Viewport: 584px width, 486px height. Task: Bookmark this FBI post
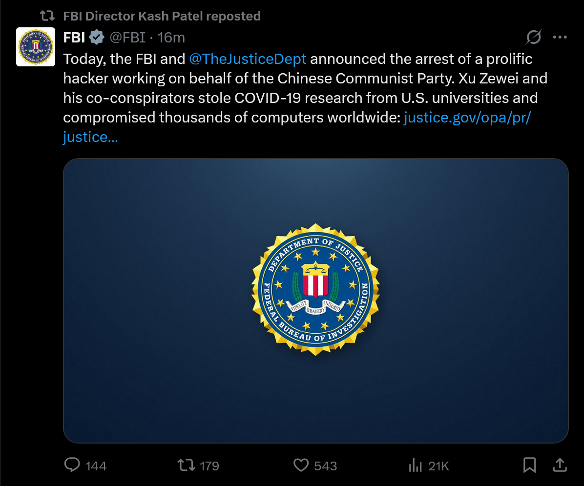tap(529, 465)
